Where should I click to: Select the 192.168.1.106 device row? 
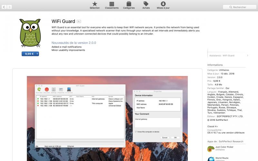pyautogui.click(x=80, y=101)
